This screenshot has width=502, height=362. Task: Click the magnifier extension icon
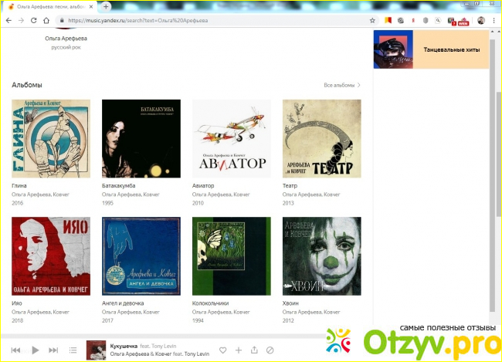(438, 21)
